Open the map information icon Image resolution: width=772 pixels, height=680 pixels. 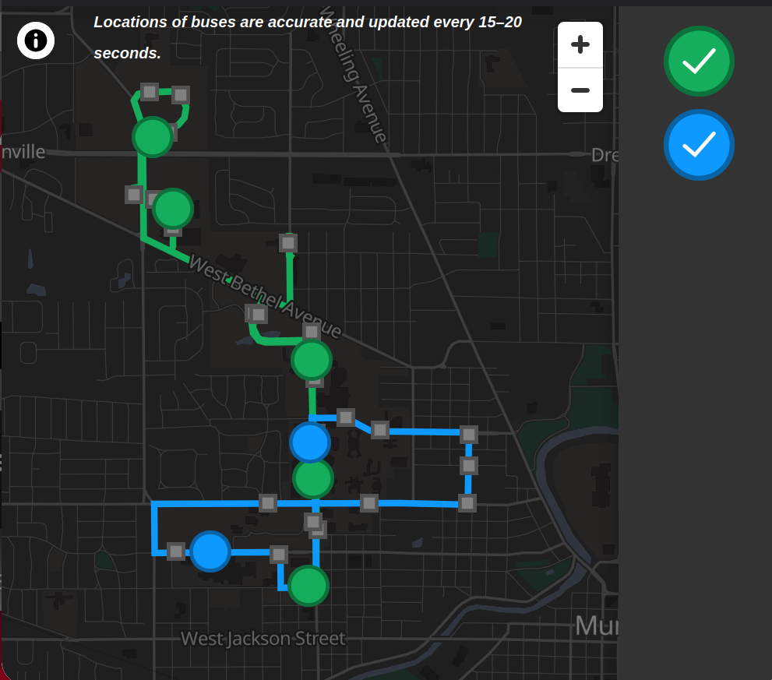click(x=36, y=41)
